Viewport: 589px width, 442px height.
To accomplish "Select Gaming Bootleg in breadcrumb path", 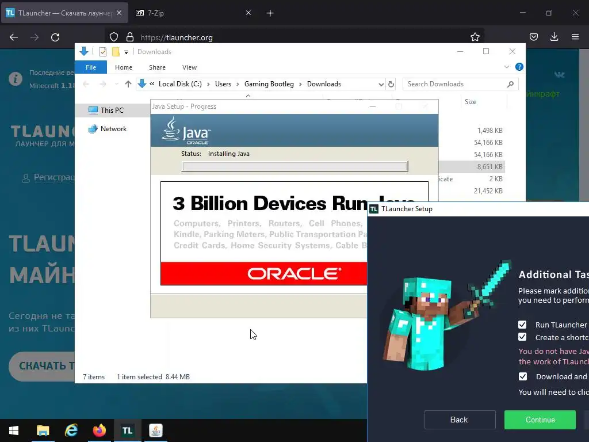I will pos(269,84).
